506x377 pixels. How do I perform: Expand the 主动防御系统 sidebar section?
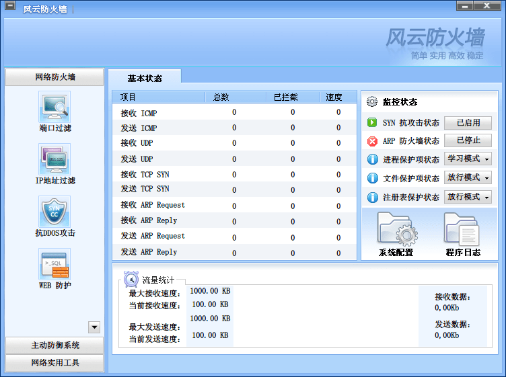55,345
